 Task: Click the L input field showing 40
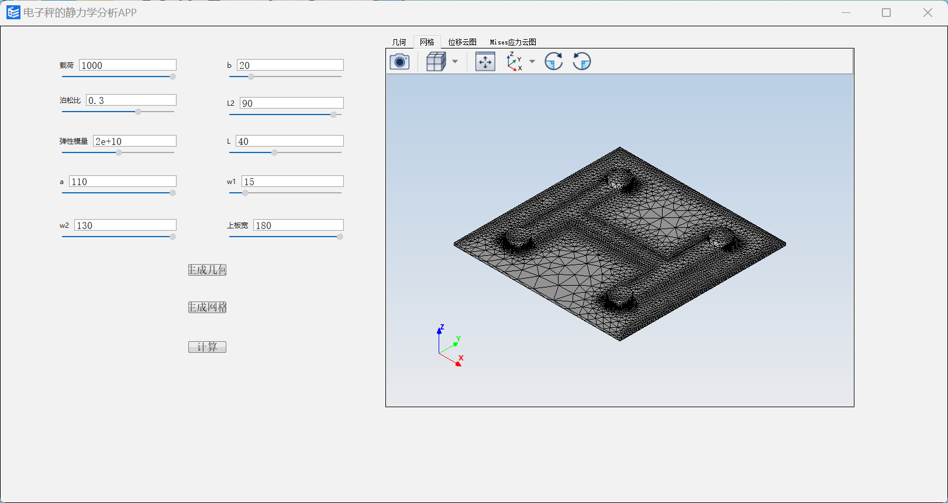pyautogui.click(x=289, y=141)
